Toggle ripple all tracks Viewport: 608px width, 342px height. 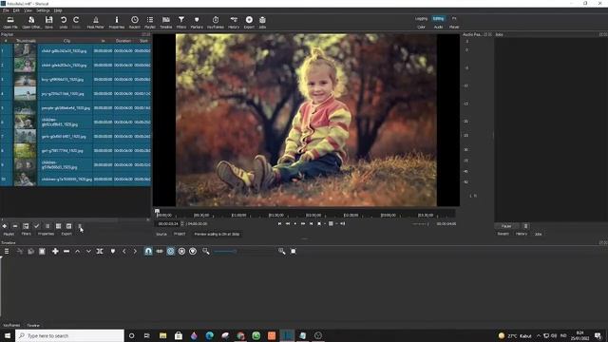pos(181,251)
